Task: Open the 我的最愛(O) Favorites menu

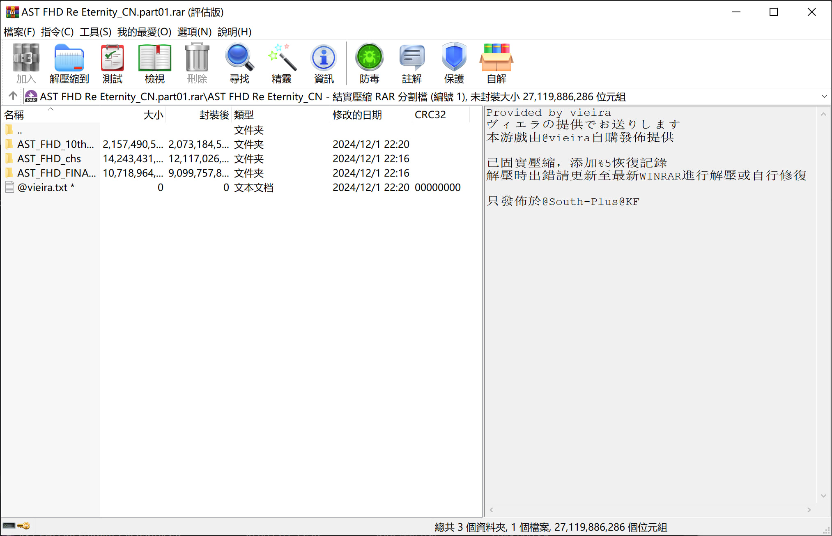Action: coord(144,32)
